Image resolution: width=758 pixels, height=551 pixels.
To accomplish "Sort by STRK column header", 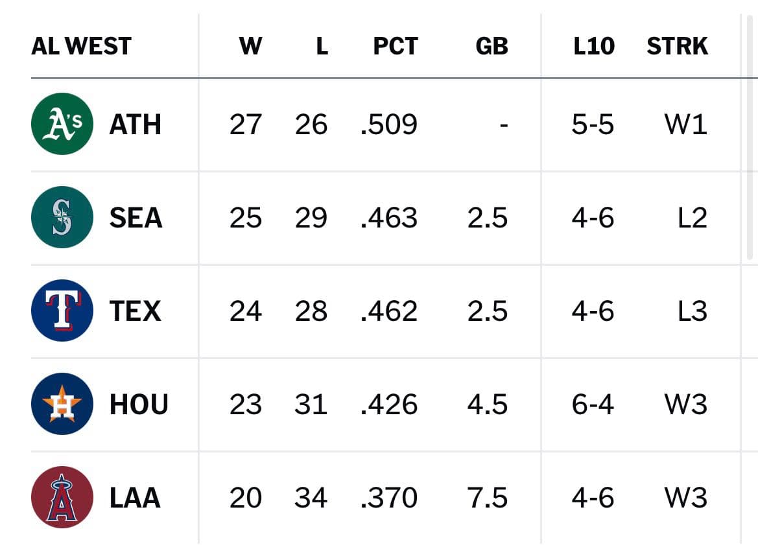I will pos(677,47).
